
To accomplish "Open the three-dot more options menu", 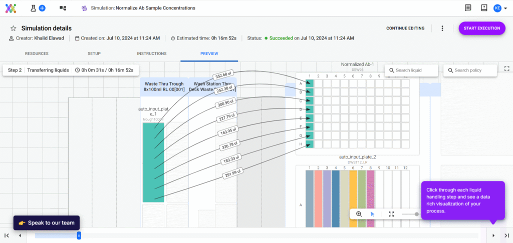I will 442,28.
